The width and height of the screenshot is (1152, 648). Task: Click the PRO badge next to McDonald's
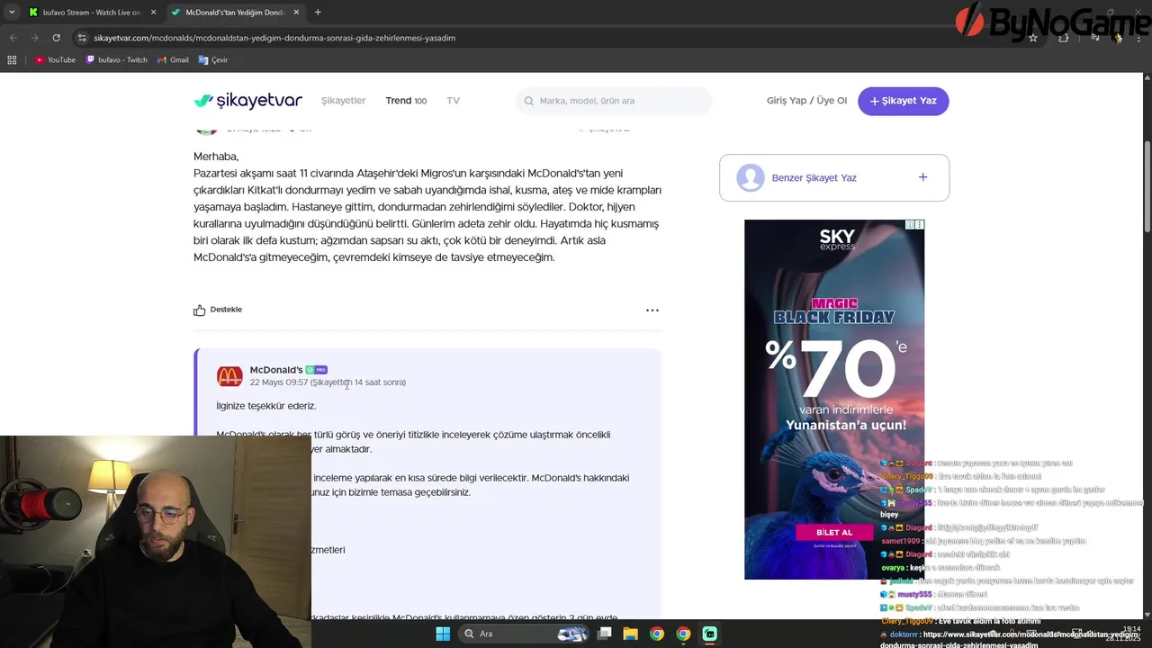316,370
